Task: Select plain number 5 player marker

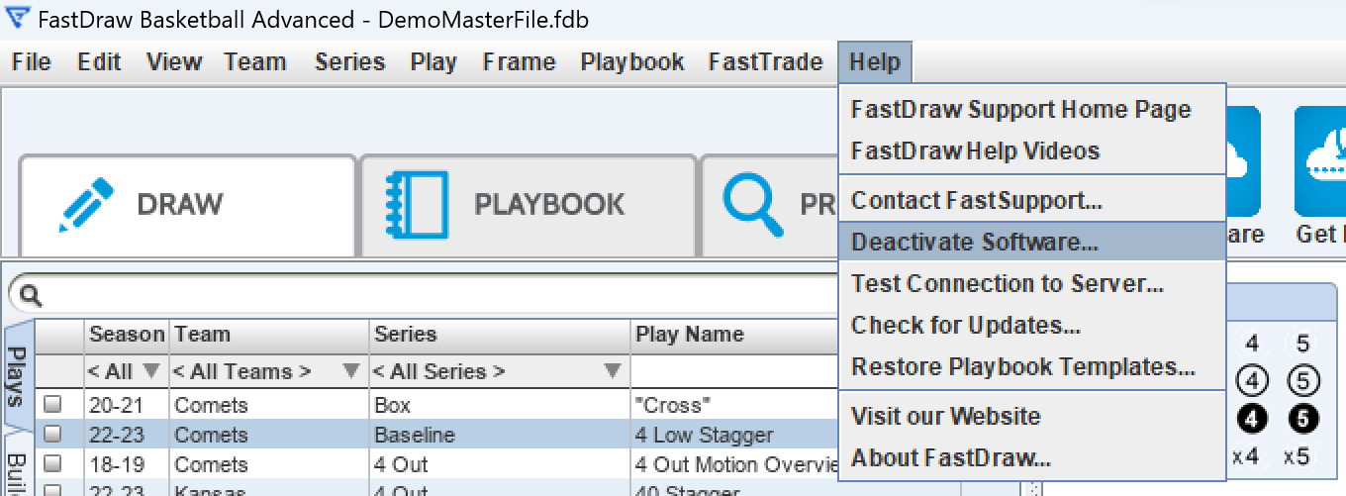Action: tap(1302, 344)
